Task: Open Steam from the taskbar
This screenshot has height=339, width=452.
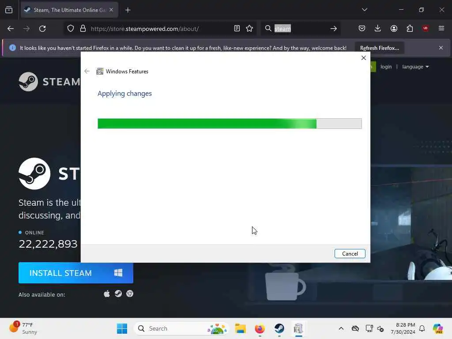Action: [279, 328]
